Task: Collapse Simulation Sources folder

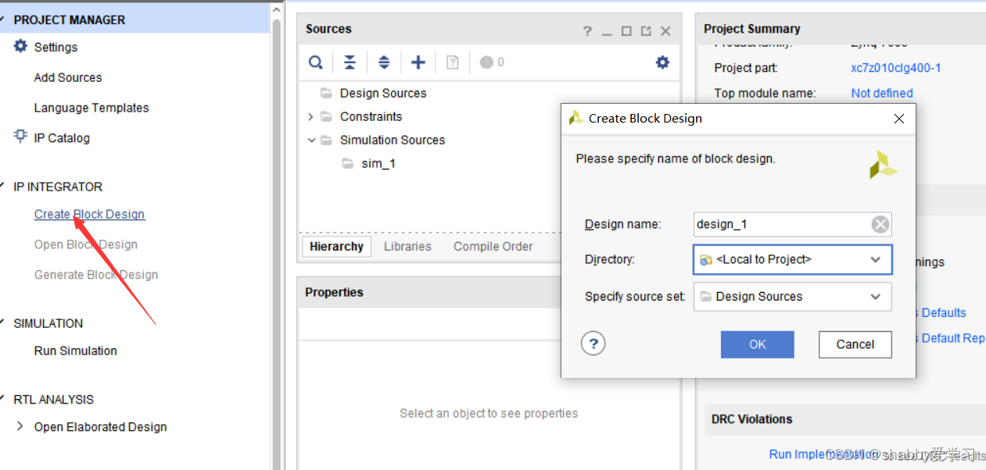Action: (311, 141)
